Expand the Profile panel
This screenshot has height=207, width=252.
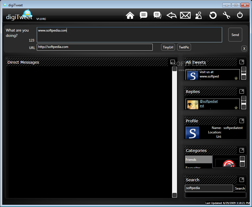point(242,121)
